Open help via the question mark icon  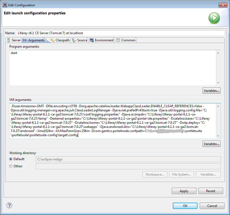point(9,205)
